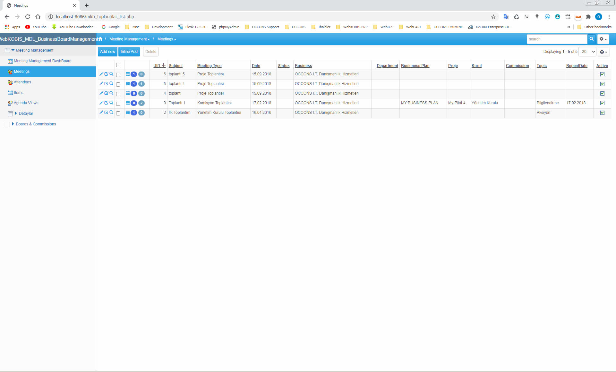The height and width of the screenshot is (372, 616).
Task: Open Meeting Management DashBoard in sidebar
Action: (x=42, y=61)
